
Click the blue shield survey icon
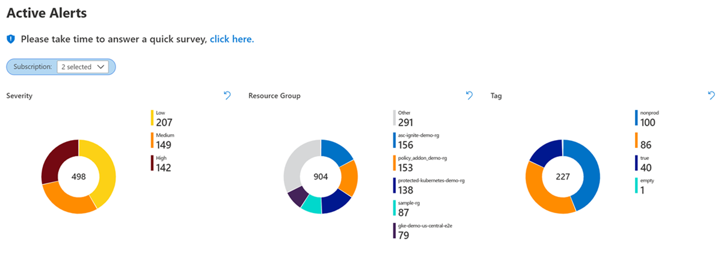[10, 39]
